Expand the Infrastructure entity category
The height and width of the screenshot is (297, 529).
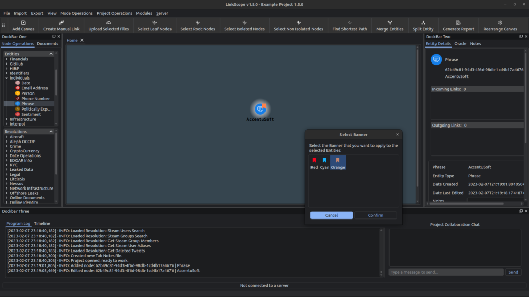click(6, 119)
